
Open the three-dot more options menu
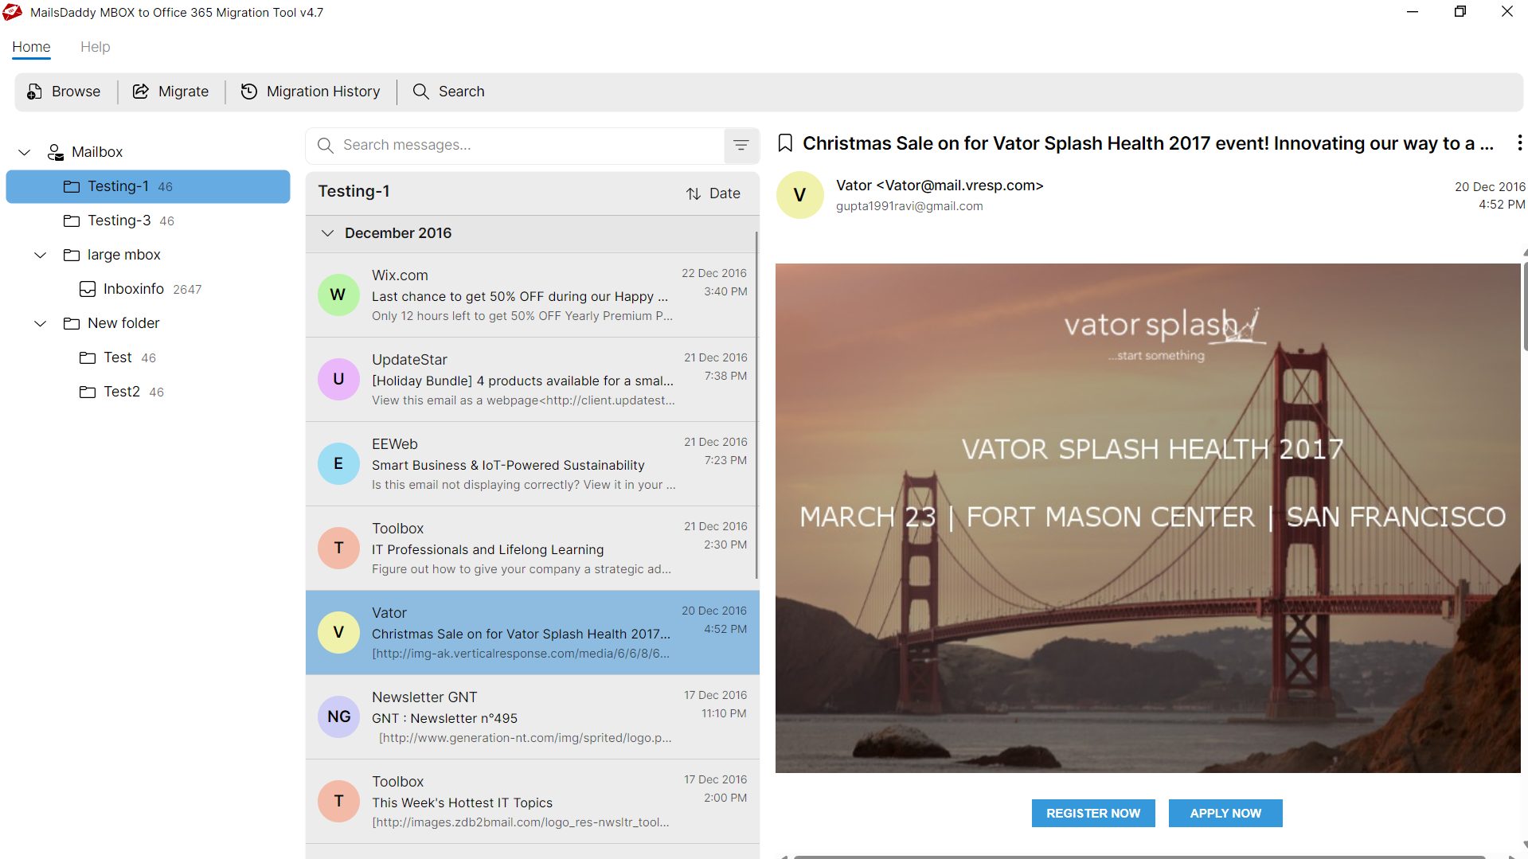click(x=1519, y=143)
